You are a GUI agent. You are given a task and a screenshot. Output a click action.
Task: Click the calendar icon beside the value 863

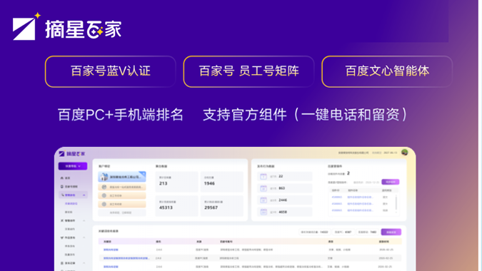tap(263, 188)
